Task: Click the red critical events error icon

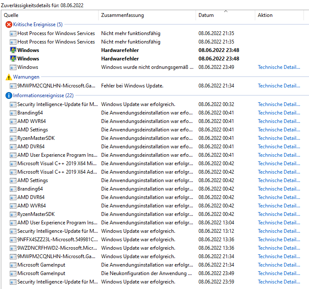Action: (x=8, y=25)
